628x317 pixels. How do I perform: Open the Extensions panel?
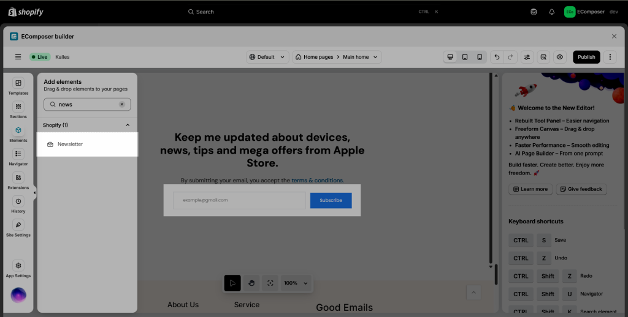pos(18,181)
